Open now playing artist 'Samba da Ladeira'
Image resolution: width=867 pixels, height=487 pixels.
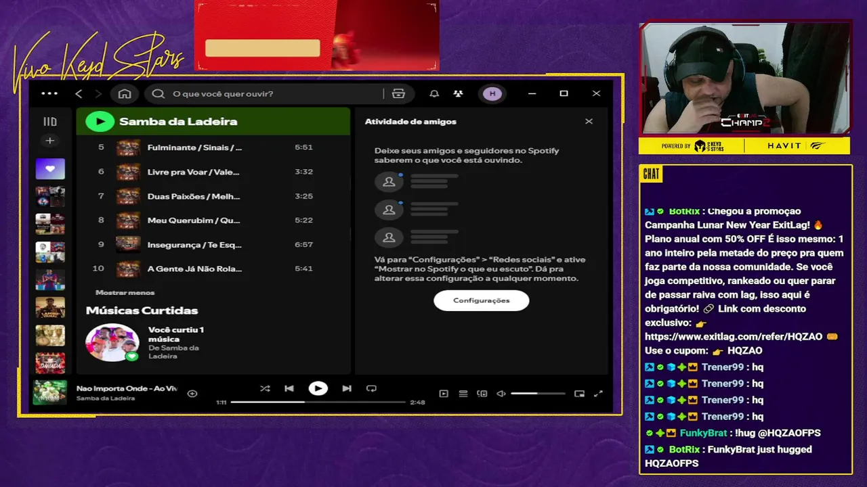[105, 398]
